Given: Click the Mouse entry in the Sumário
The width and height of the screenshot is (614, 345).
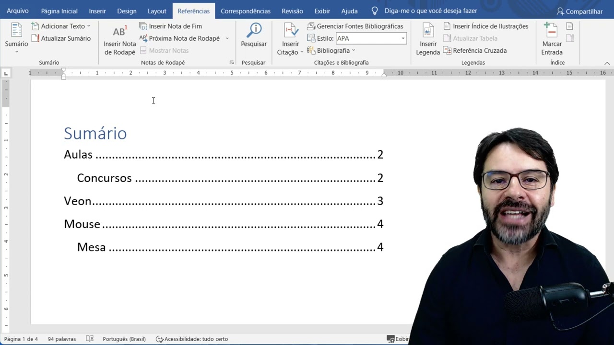Looking at the screenshot, I should (224, 224).
